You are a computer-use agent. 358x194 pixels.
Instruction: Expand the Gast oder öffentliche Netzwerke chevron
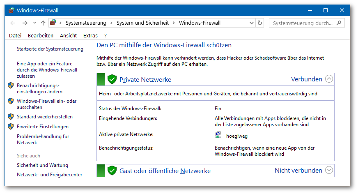click(329, 170)
